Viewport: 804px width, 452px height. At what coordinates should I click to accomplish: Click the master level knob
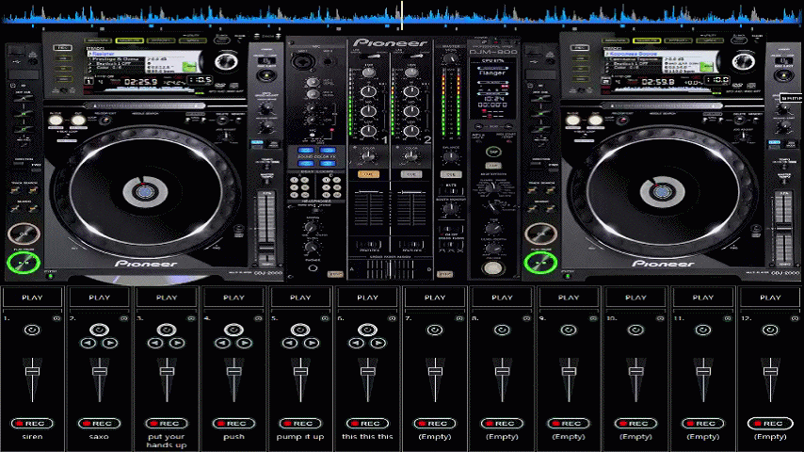(x=451, y=59)
